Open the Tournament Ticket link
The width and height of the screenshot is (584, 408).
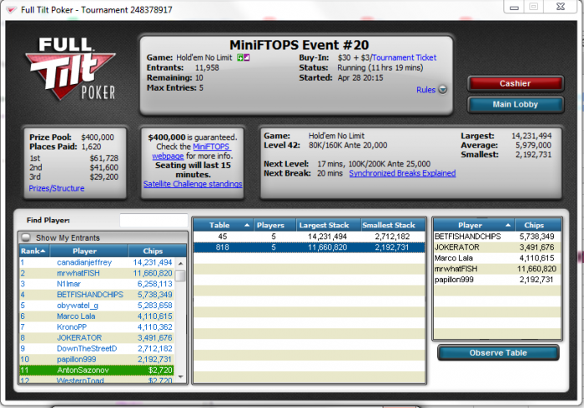pyautogui.click(x=404, y=57)
